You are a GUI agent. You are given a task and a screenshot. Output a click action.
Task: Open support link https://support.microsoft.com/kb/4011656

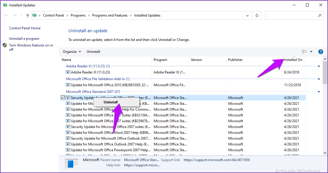coord(217,160)
